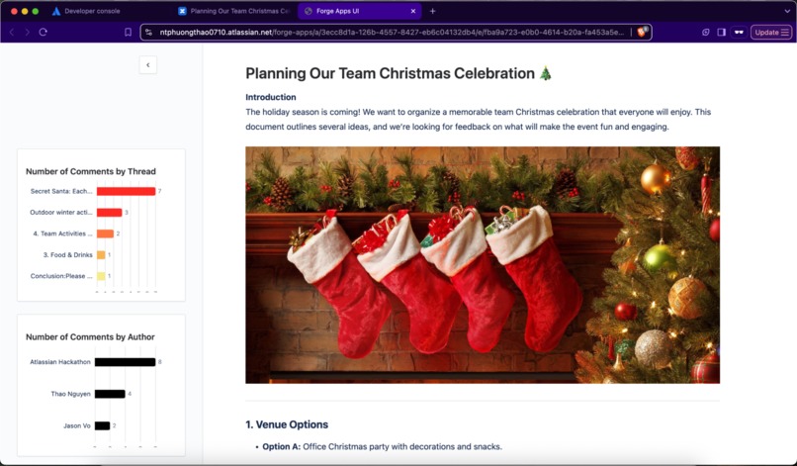This screenshot has width=797, height=466.
Task: Go back using the browser back arrow
Action: pos(12,32)
